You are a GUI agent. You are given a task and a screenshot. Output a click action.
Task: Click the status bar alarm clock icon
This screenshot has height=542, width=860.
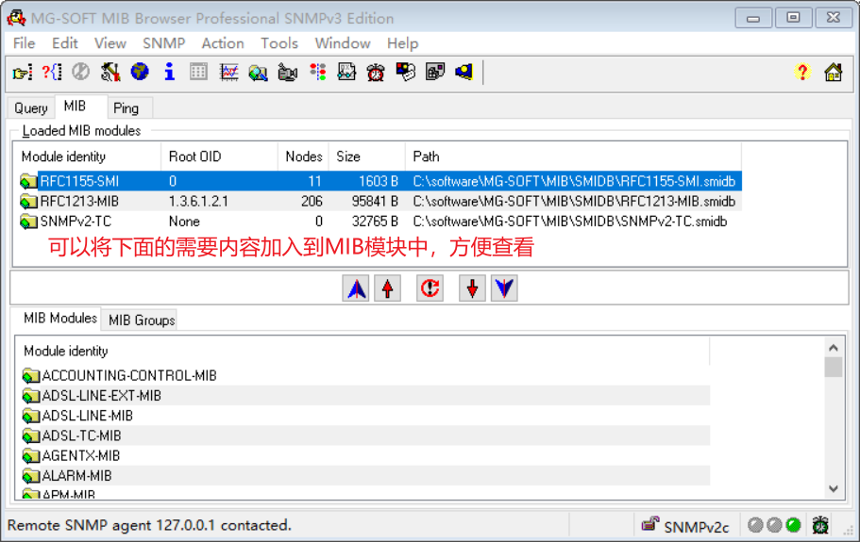tap(820, 525)
